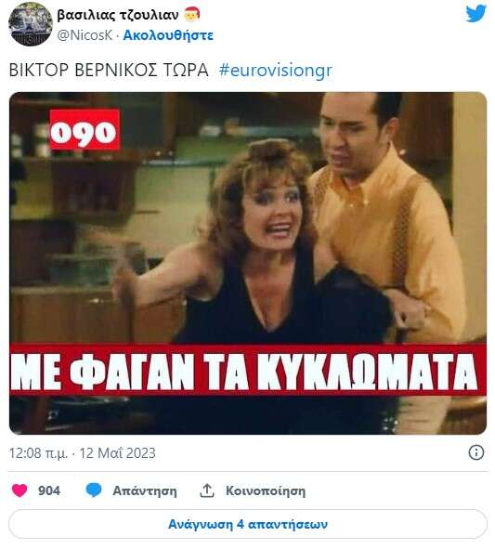Click the share upload arrow icon

207,490
